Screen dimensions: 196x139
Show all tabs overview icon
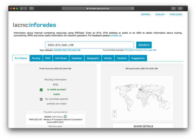(x=180, y=8)
